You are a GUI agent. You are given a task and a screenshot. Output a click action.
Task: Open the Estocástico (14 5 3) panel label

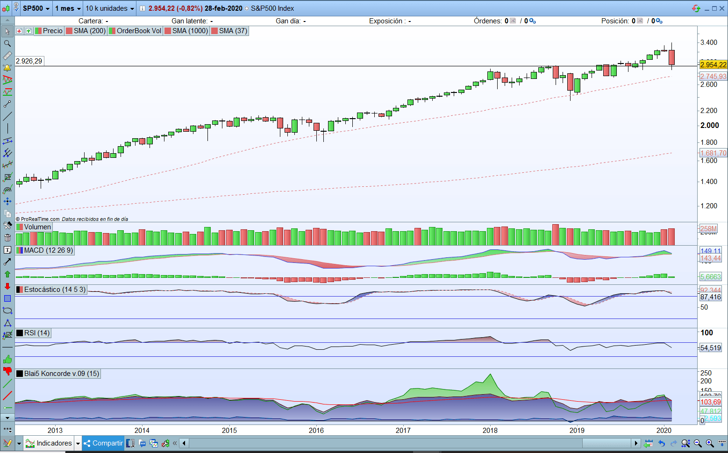tap(51, 290)
